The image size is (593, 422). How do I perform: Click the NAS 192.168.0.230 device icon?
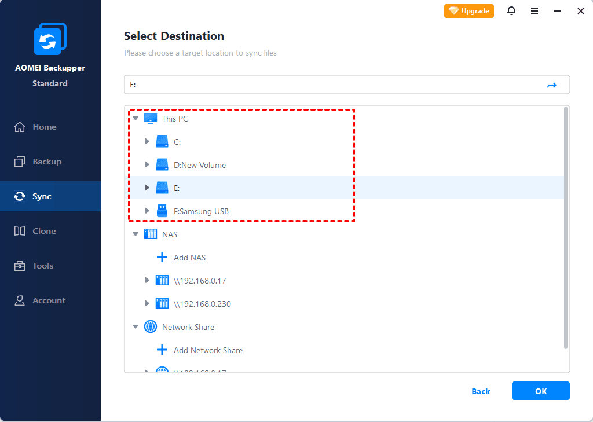click(162, 304)
